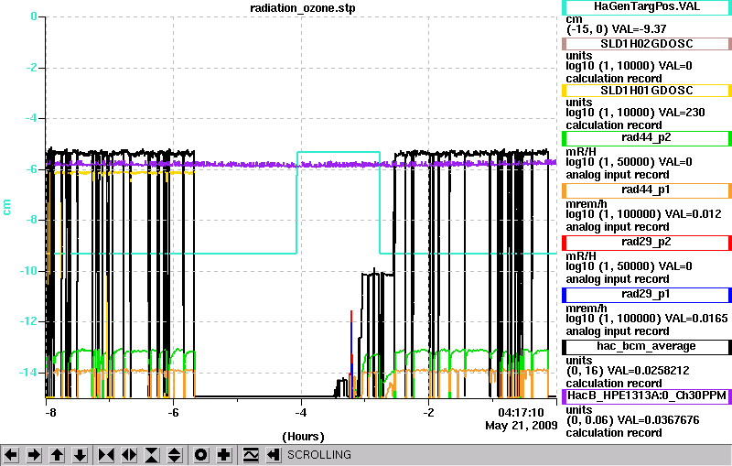This screenshot has width=732, height=466.
Task: Click the circle auto-scale toolbar icon
Action: [201, 455]
